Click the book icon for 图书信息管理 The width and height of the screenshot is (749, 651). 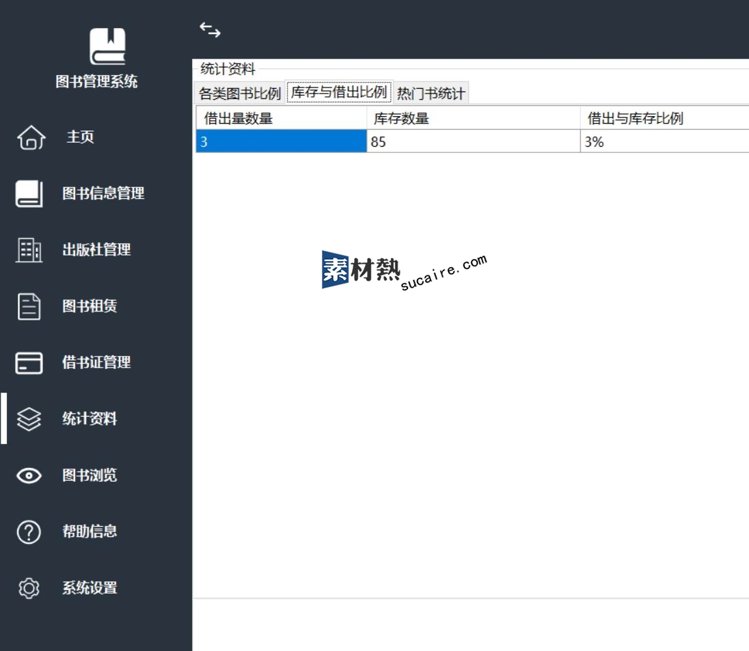point(29,193)
